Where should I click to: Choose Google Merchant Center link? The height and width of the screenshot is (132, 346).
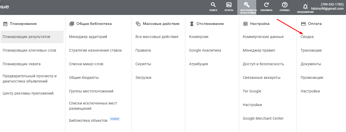click(263, 118)
